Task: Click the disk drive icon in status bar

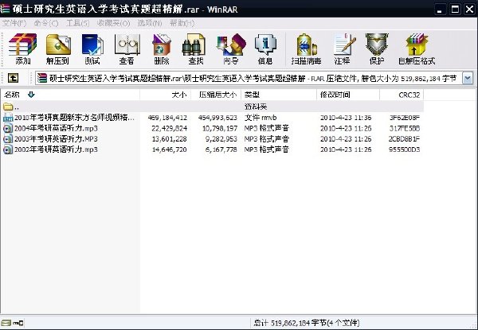Action: pos(6,323)
